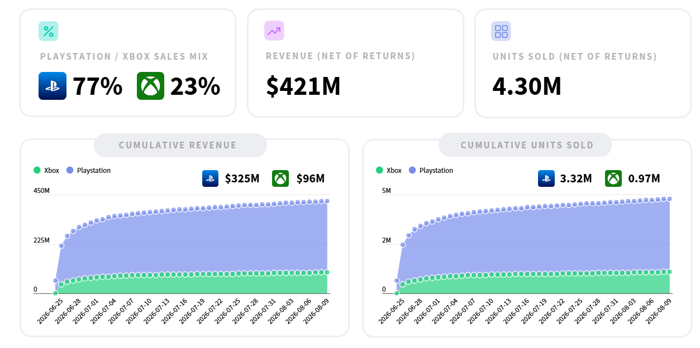Click 2026-07-16 date label in revenue chart
The width and height of the screenshot is (700, 348).
click(x=174, y=310)
